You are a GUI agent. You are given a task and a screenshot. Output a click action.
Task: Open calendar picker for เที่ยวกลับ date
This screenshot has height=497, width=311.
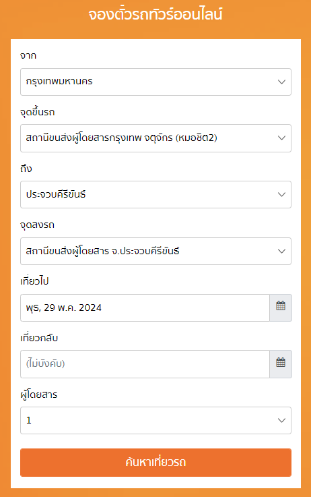(281, 364)
